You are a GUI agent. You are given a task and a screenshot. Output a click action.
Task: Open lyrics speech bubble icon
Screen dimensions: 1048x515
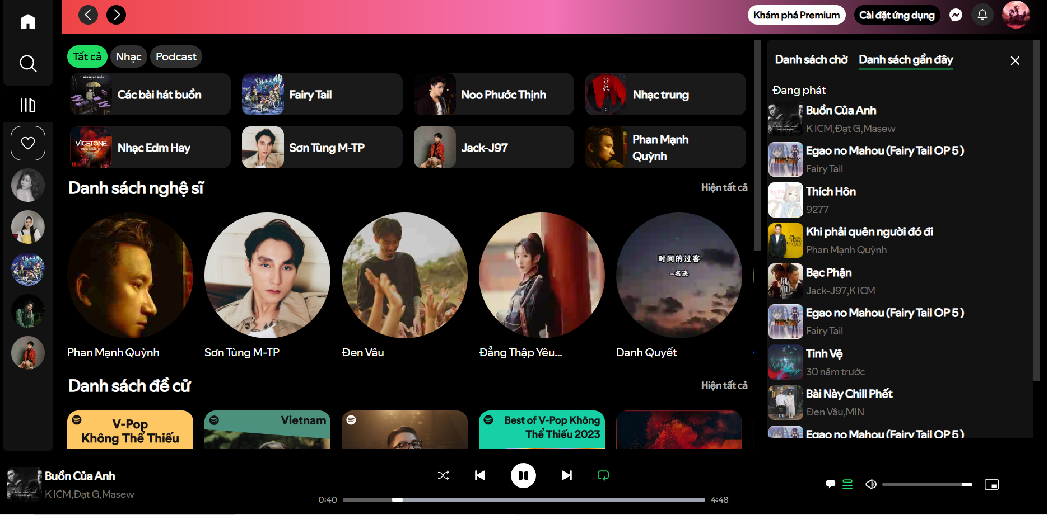[x=830, y=484]
